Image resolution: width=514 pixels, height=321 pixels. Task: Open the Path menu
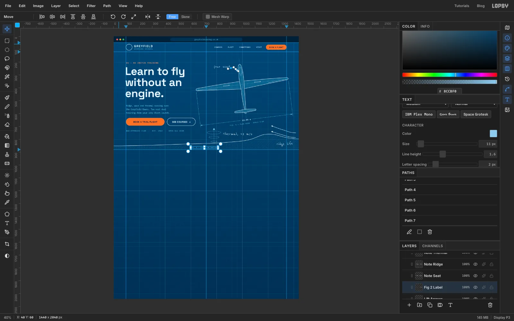tap(107, 6)
